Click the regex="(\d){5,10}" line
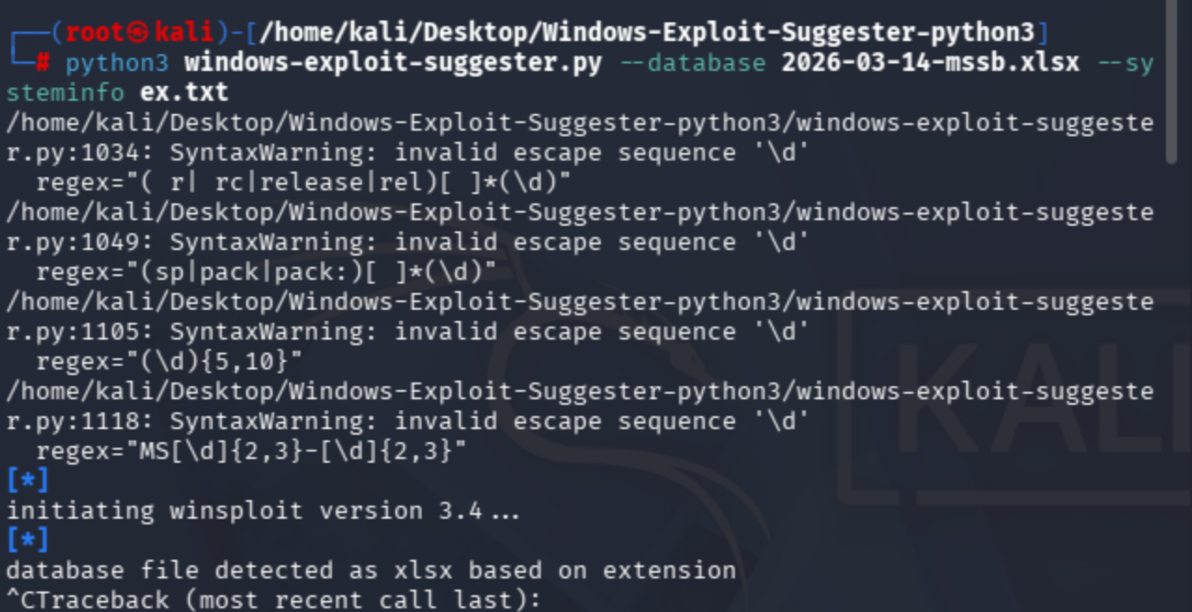The width and height of the screenshot is (1192, 612). (169, 362)
